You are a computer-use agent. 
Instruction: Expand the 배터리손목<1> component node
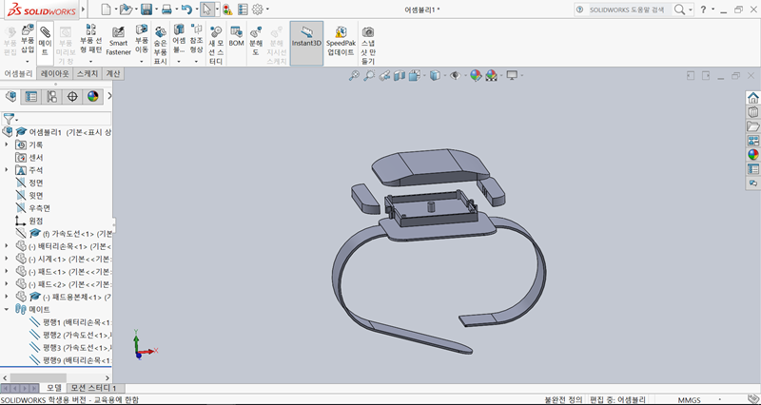[7, 245]
